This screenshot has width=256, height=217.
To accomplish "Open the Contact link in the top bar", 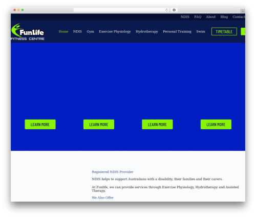I will (x=239, y=17).
